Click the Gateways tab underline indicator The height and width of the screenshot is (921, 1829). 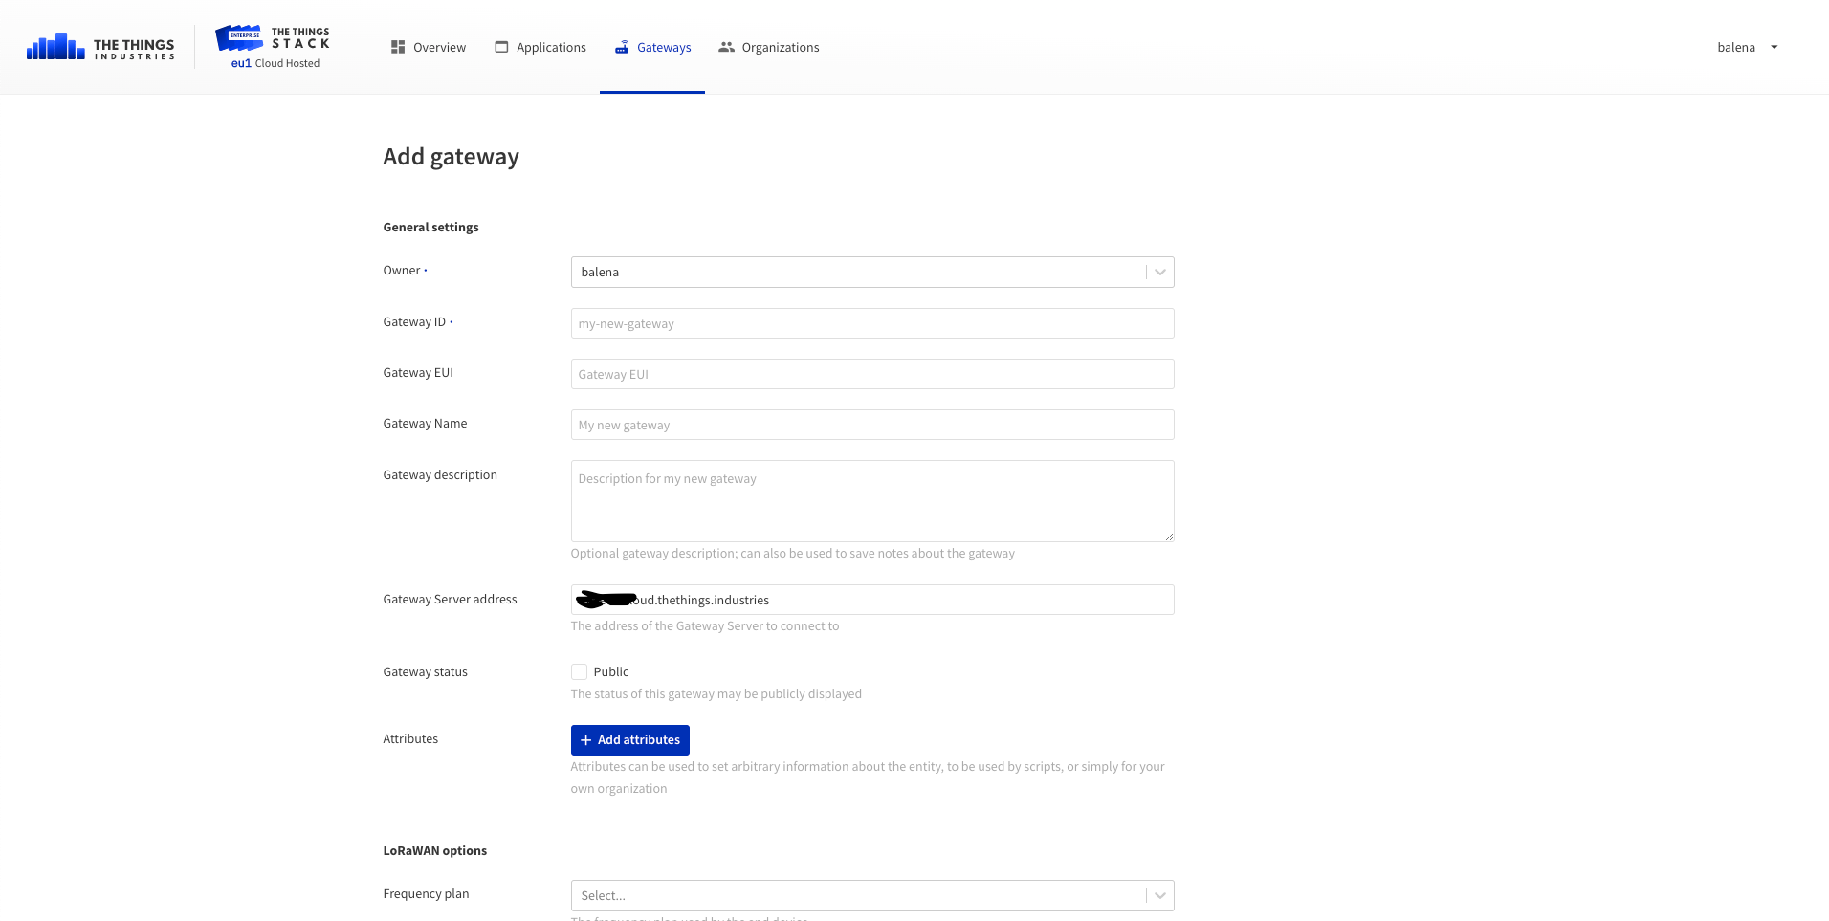click(x=652, y=93)
